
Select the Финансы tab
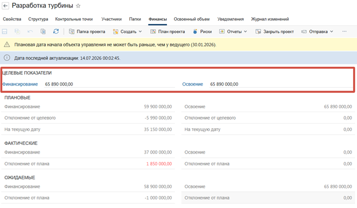(x=158, y=19)
